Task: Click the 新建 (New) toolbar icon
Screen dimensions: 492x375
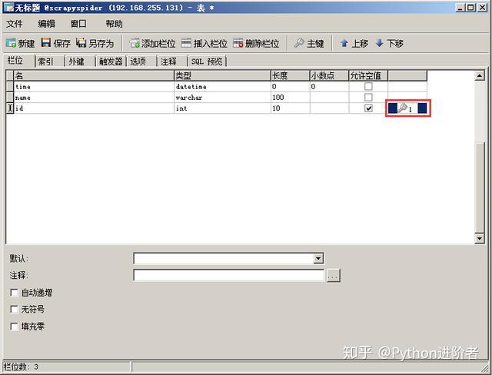Action: 20,43
